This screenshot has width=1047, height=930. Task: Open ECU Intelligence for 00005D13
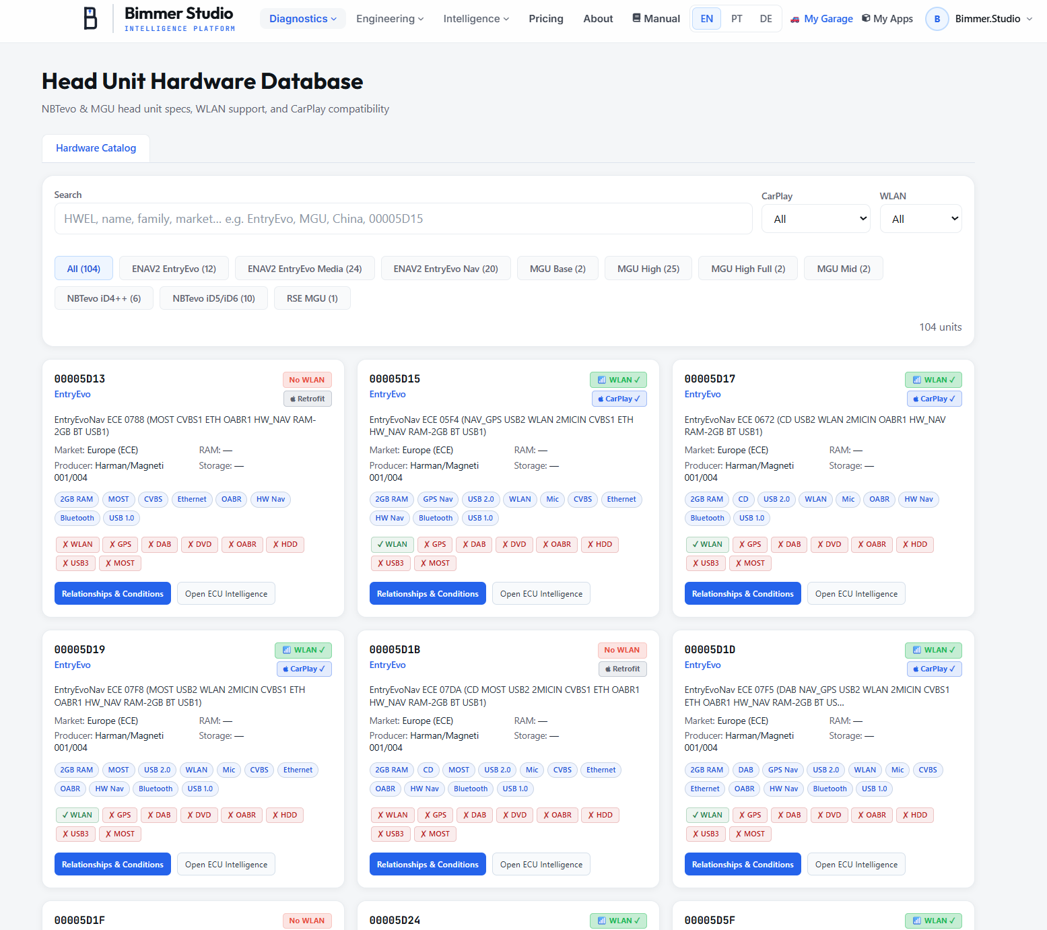226,593
